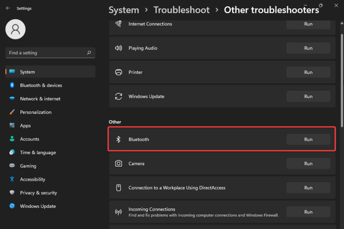Click the user profile avatar icon
Viewport: 344px width, 229px height.
pyautogui.click(x=15, y=29)
